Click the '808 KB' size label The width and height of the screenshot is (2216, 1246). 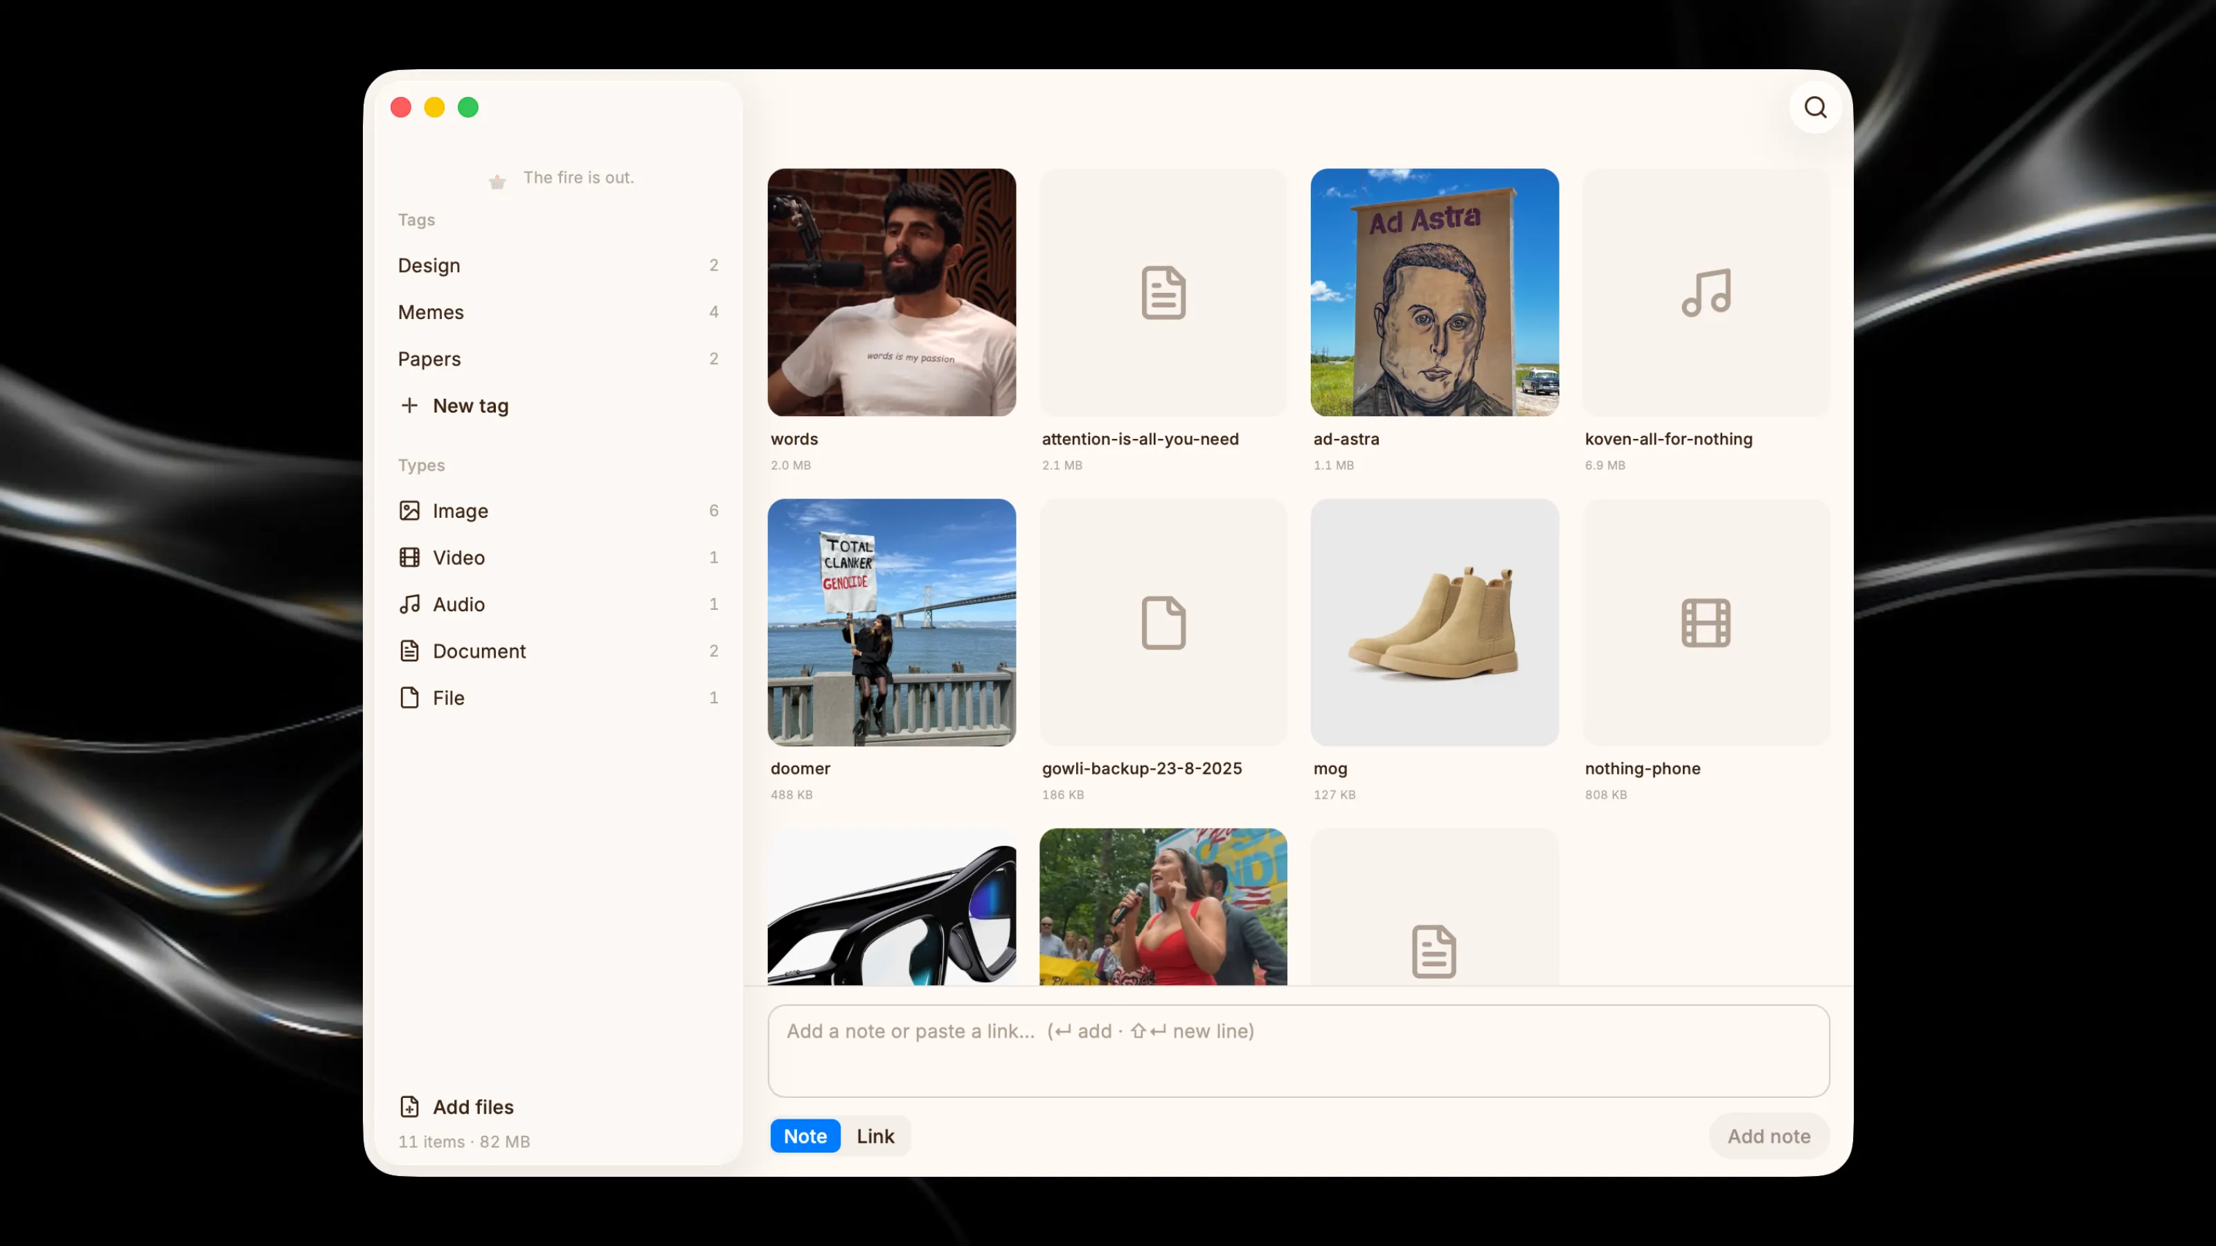[1605, 795]
